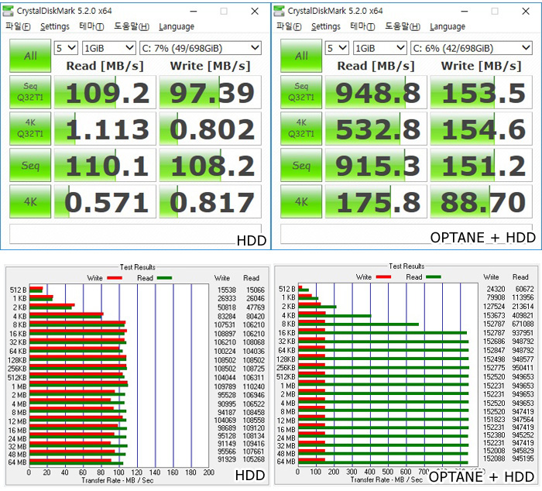Screen dimensions: 542x491
Task: Run Seq Q32T1 test in OPTANE + HDD window
Action: pos(301,92)
